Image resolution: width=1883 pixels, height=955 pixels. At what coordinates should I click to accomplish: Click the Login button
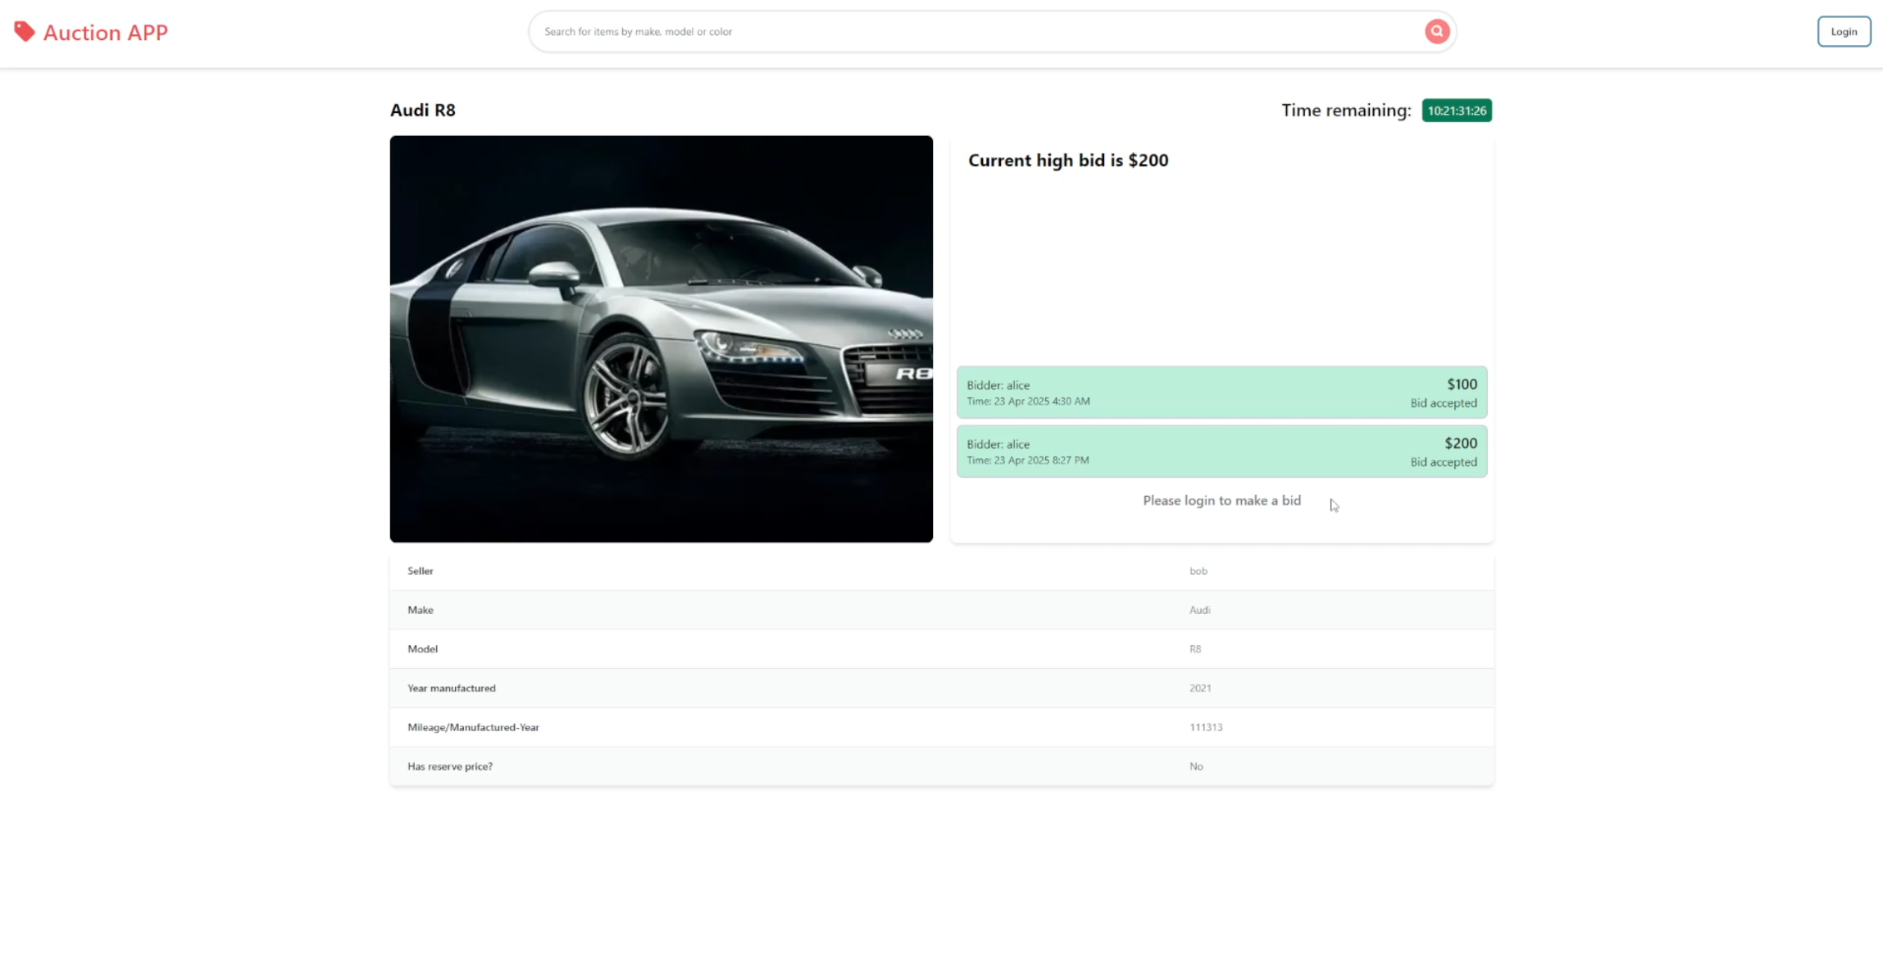coord(1844,31)
